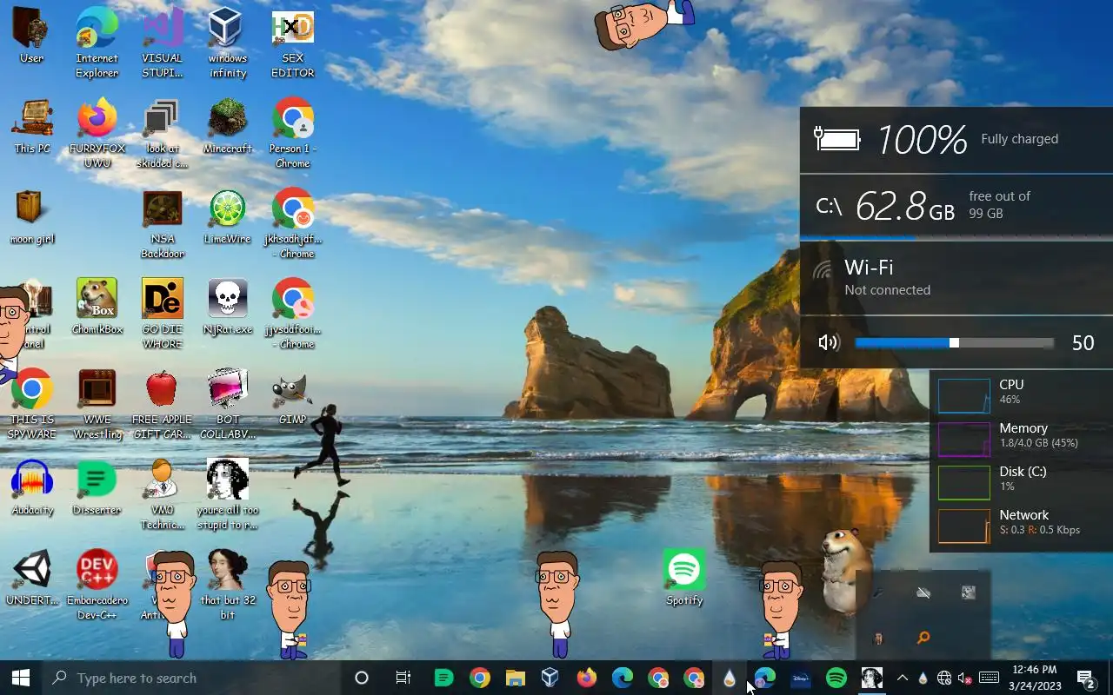The height and width of the screenshot is (695, 1113).
Task: Launch the LimeWire desktop shortcut
Action: point(228,216)
